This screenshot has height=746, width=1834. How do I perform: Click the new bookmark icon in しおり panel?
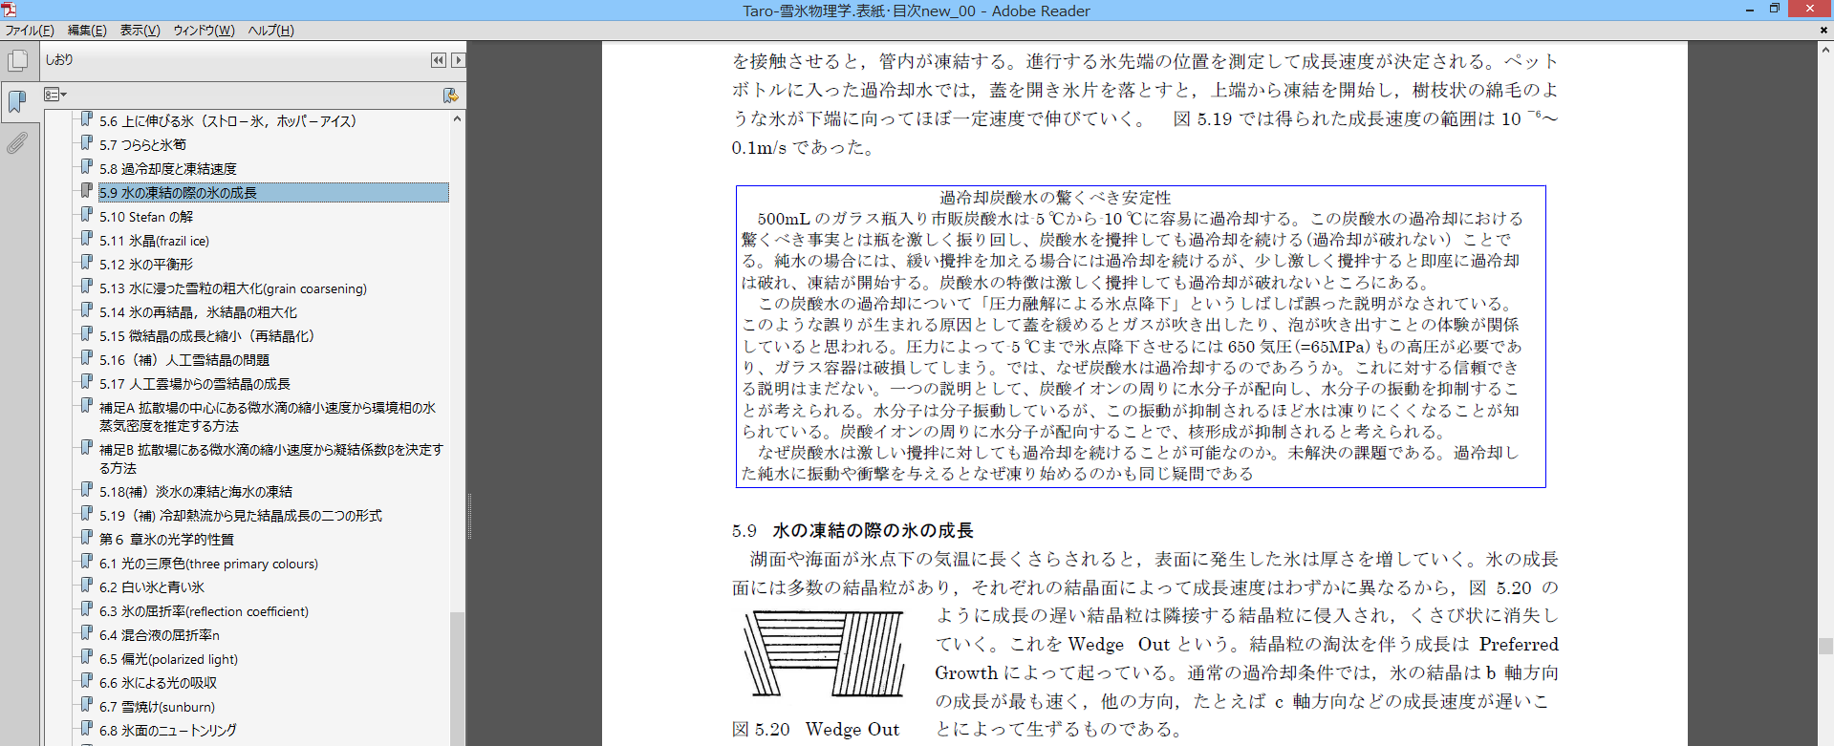(450, 95)
